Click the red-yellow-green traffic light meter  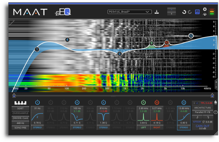point(212,12)
